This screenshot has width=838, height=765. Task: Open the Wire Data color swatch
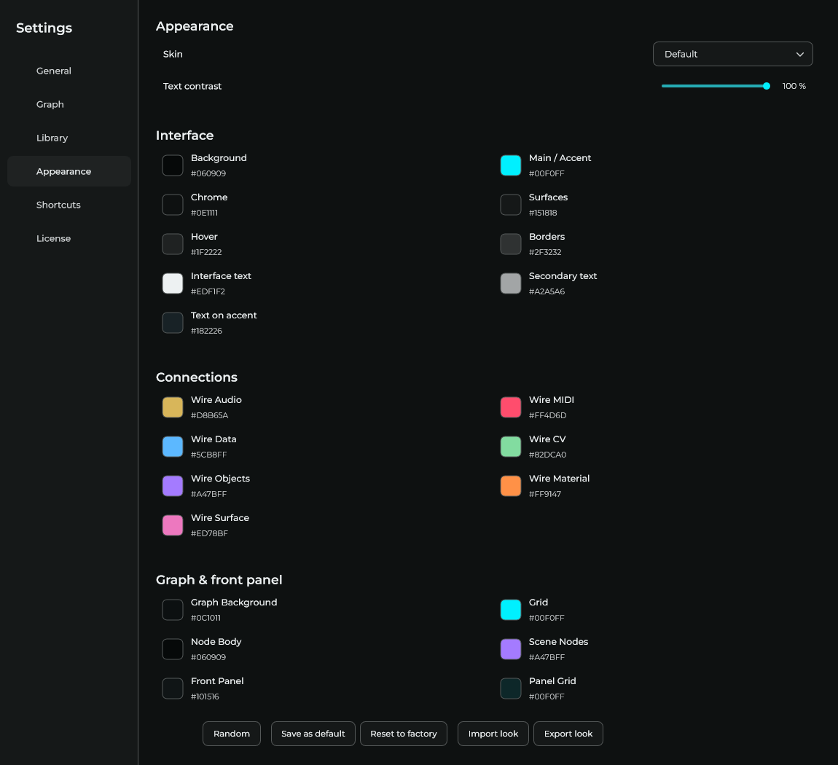pos(173,447)
